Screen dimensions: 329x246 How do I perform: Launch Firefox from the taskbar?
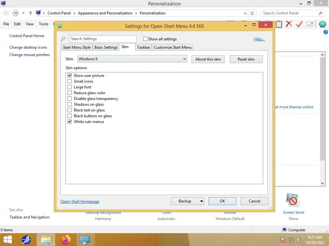(x=66, y=240)
